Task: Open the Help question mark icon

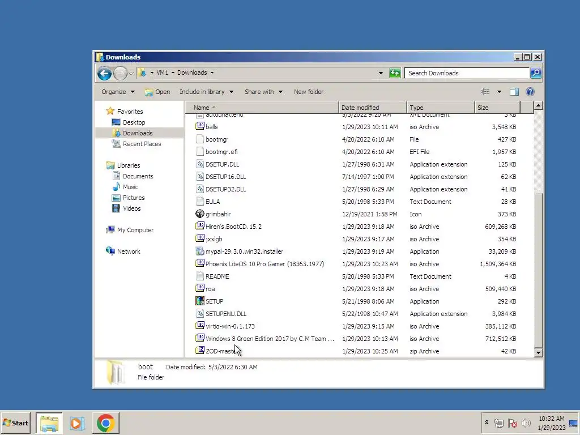Action: point(530,92)
